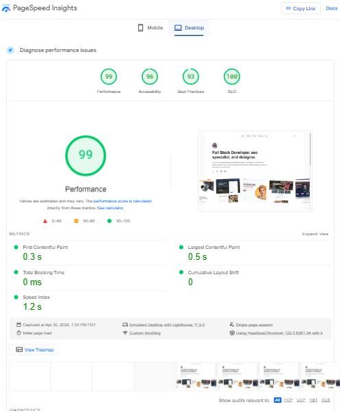This screenshot has width=340, height=411.
Task: Jump to the Accessibility score gauge 96
Action: tap(150, 77)
